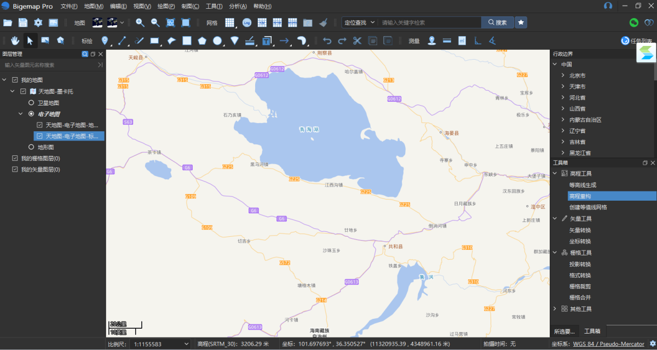Choose the point marker drawing tool

(105, 40)
